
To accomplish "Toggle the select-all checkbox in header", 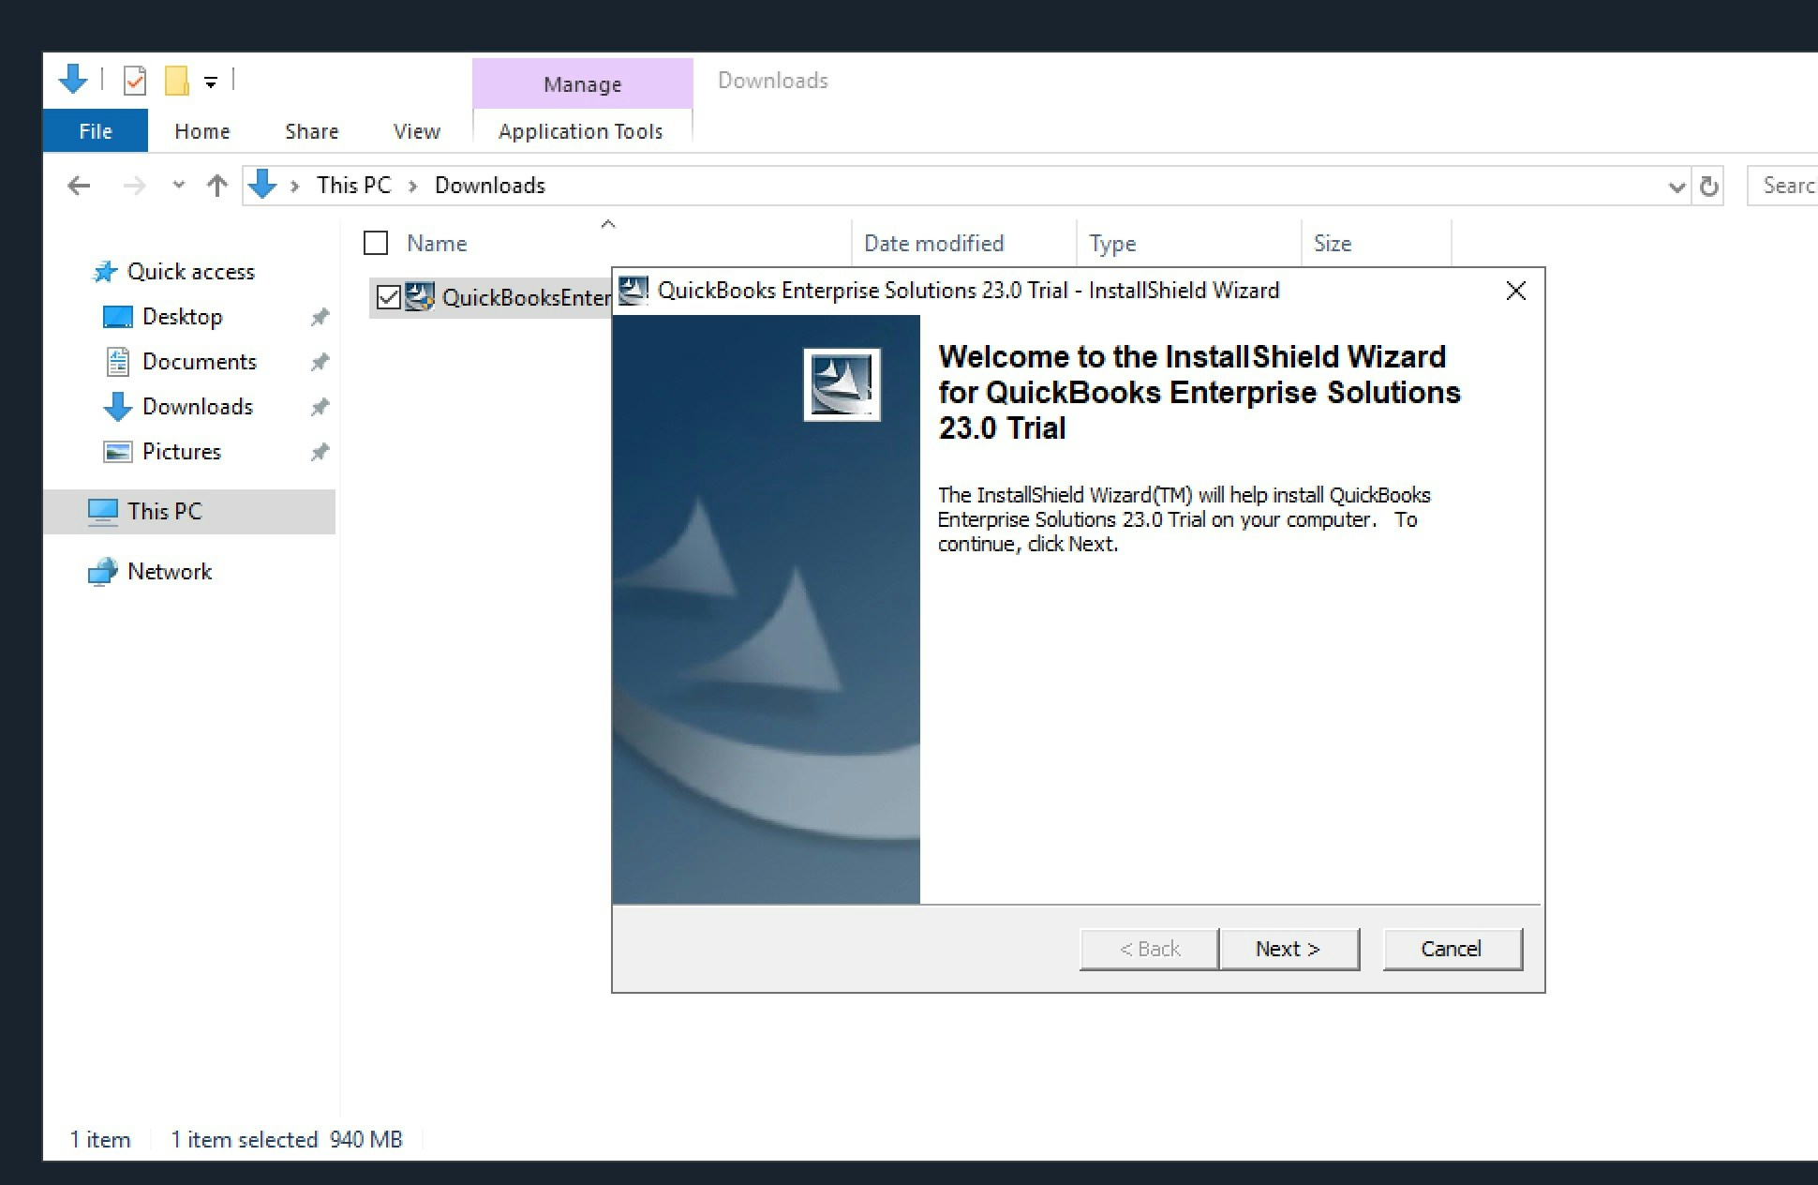I will (376, 244).
